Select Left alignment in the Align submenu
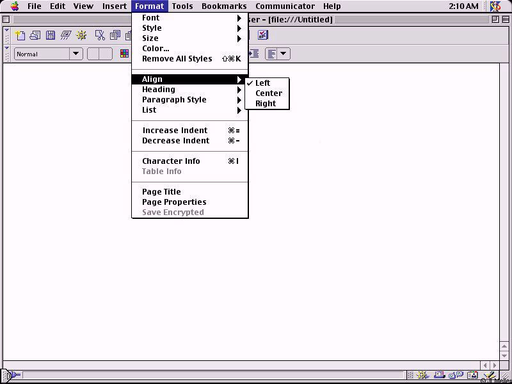 point(262,83)
